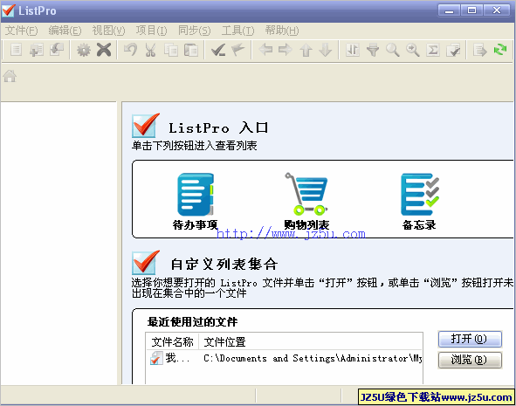Viewport: 516px width, 406px height.
Task: Click the checkmark item icon
Action: point(218,50)
